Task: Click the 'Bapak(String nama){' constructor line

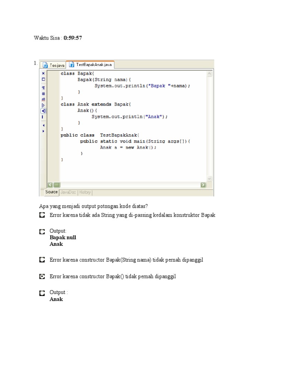Action: 104,80
